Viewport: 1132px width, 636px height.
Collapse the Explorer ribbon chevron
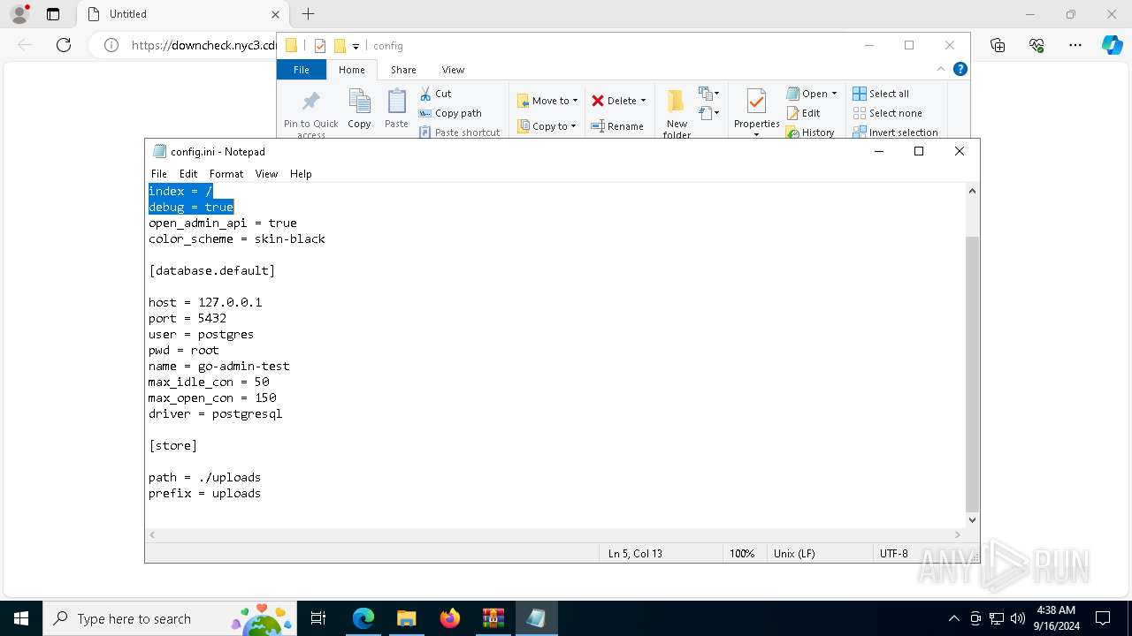pos(941,70)
